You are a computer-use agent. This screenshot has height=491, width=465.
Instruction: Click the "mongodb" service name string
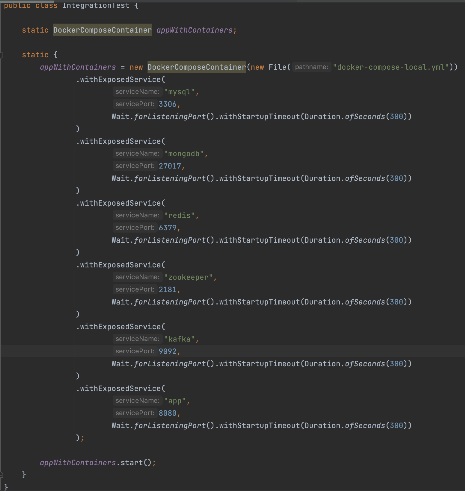pos(184,154)
